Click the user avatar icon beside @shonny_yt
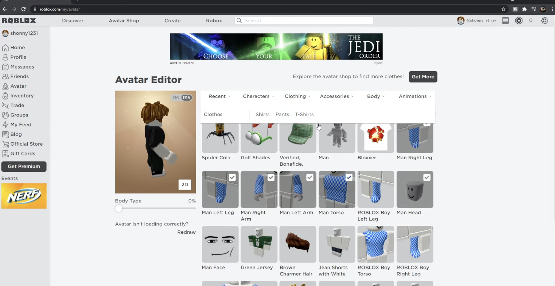Screen dimensions: 555x286 [x=460, y=21]
